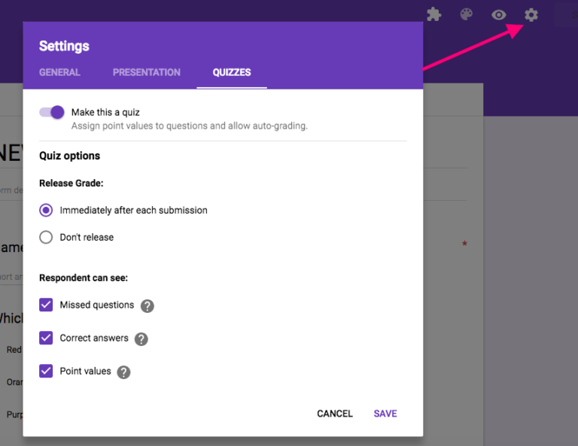578x446 pixels.
Task: Select the Quizzes tab
Action: 232,73
